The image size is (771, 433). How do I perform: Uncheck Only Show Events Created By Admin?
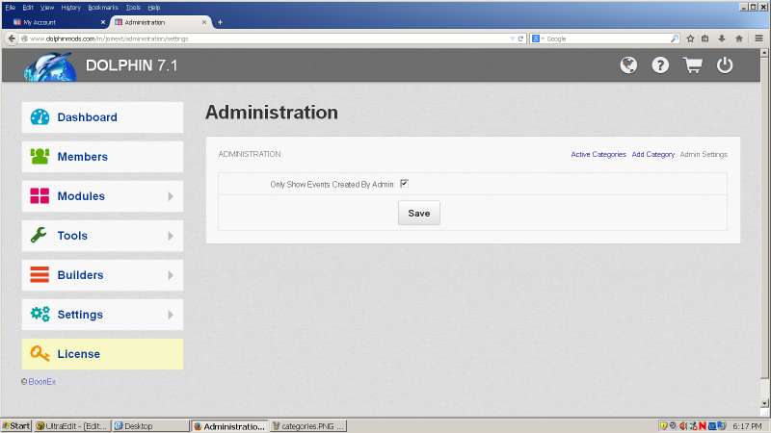point(404,184)
